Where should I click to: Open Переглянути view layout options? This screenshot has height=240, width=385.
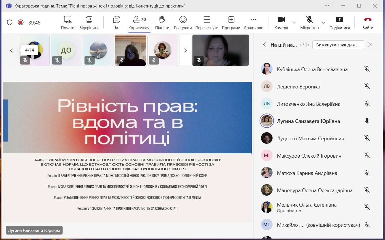tap(207, 23)
